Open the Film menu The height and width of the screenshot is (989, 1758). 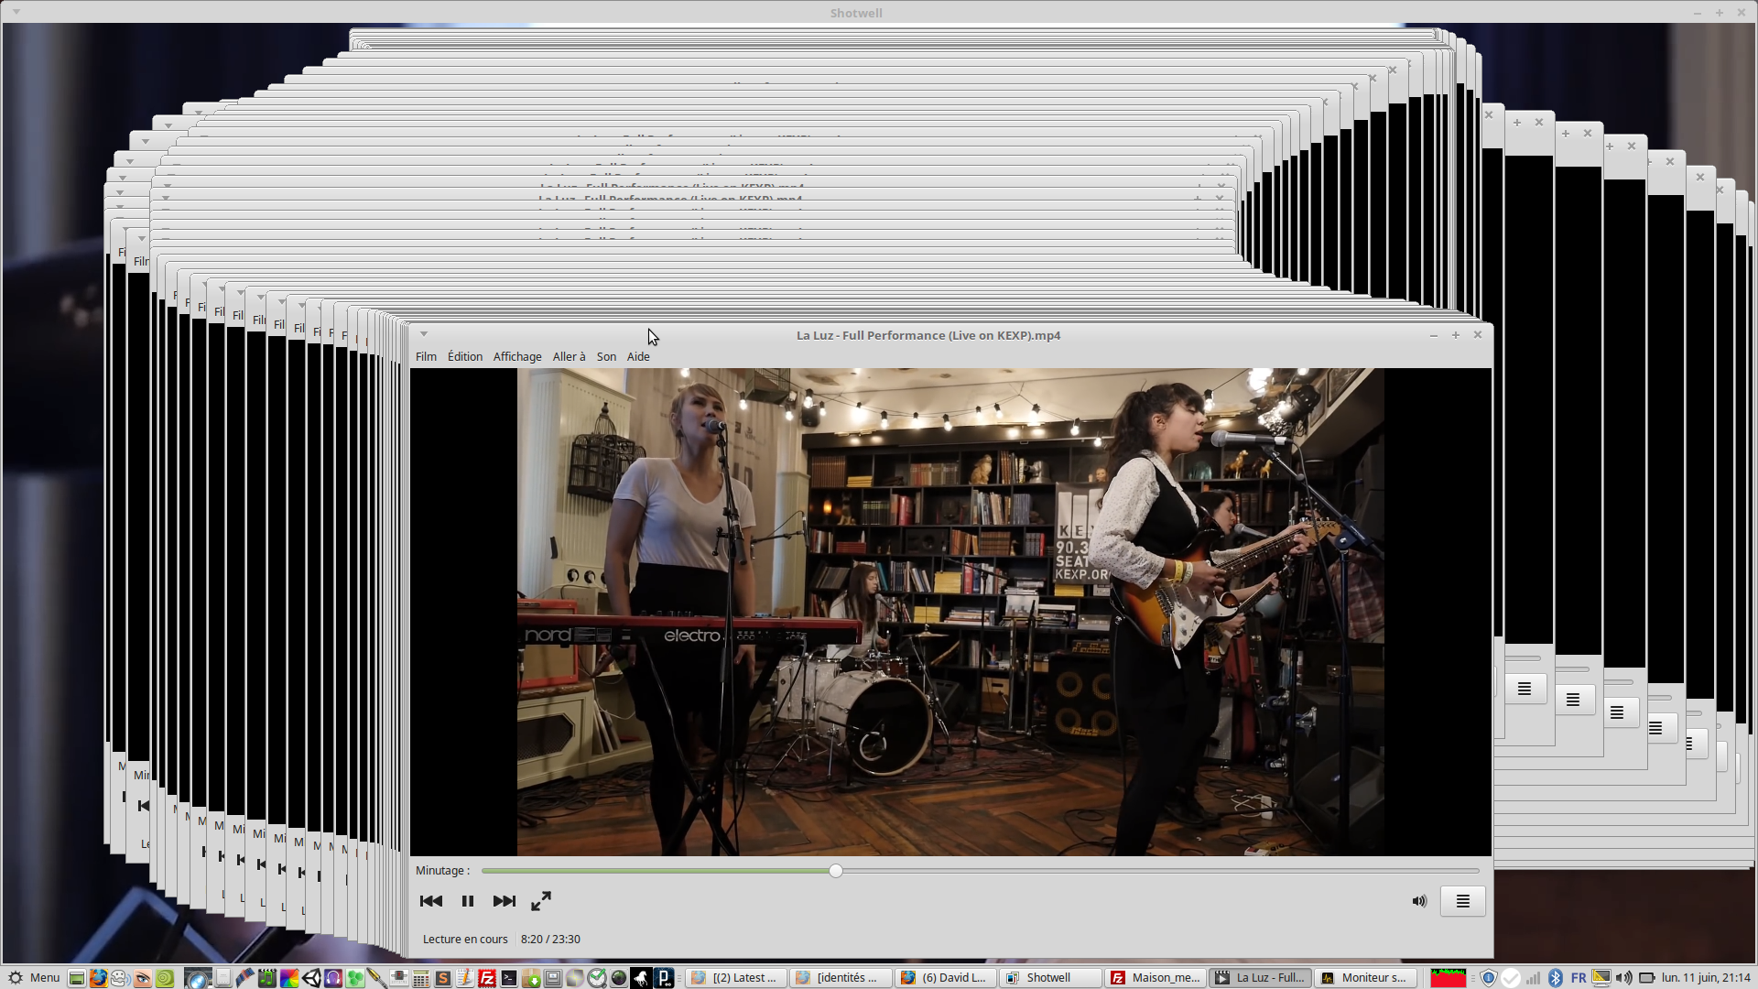point(426,357)
